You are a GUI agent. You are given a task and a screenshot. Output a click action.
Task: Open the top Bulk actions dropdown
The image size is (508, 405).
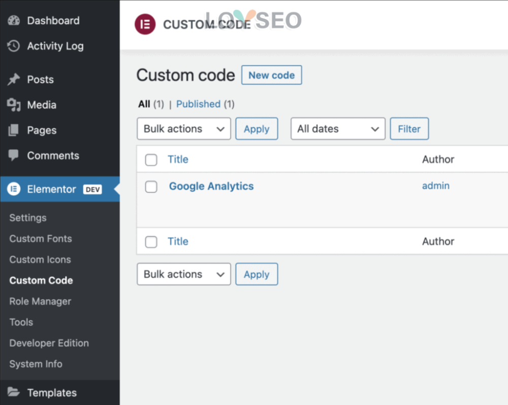[x=184, y=129]
